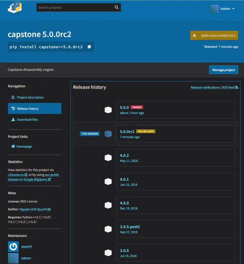Click 'Released: 7 minutes ago' text
The height and width of the screenshot is (264, 244).
pos(221,47)
